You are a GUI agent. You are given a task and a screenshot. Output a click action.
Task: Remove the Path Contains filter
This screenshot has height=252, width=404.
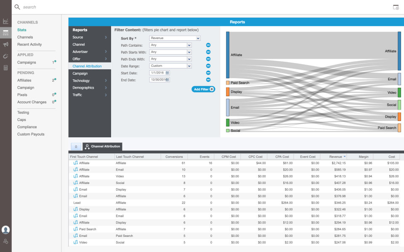(x=208, y=45)
